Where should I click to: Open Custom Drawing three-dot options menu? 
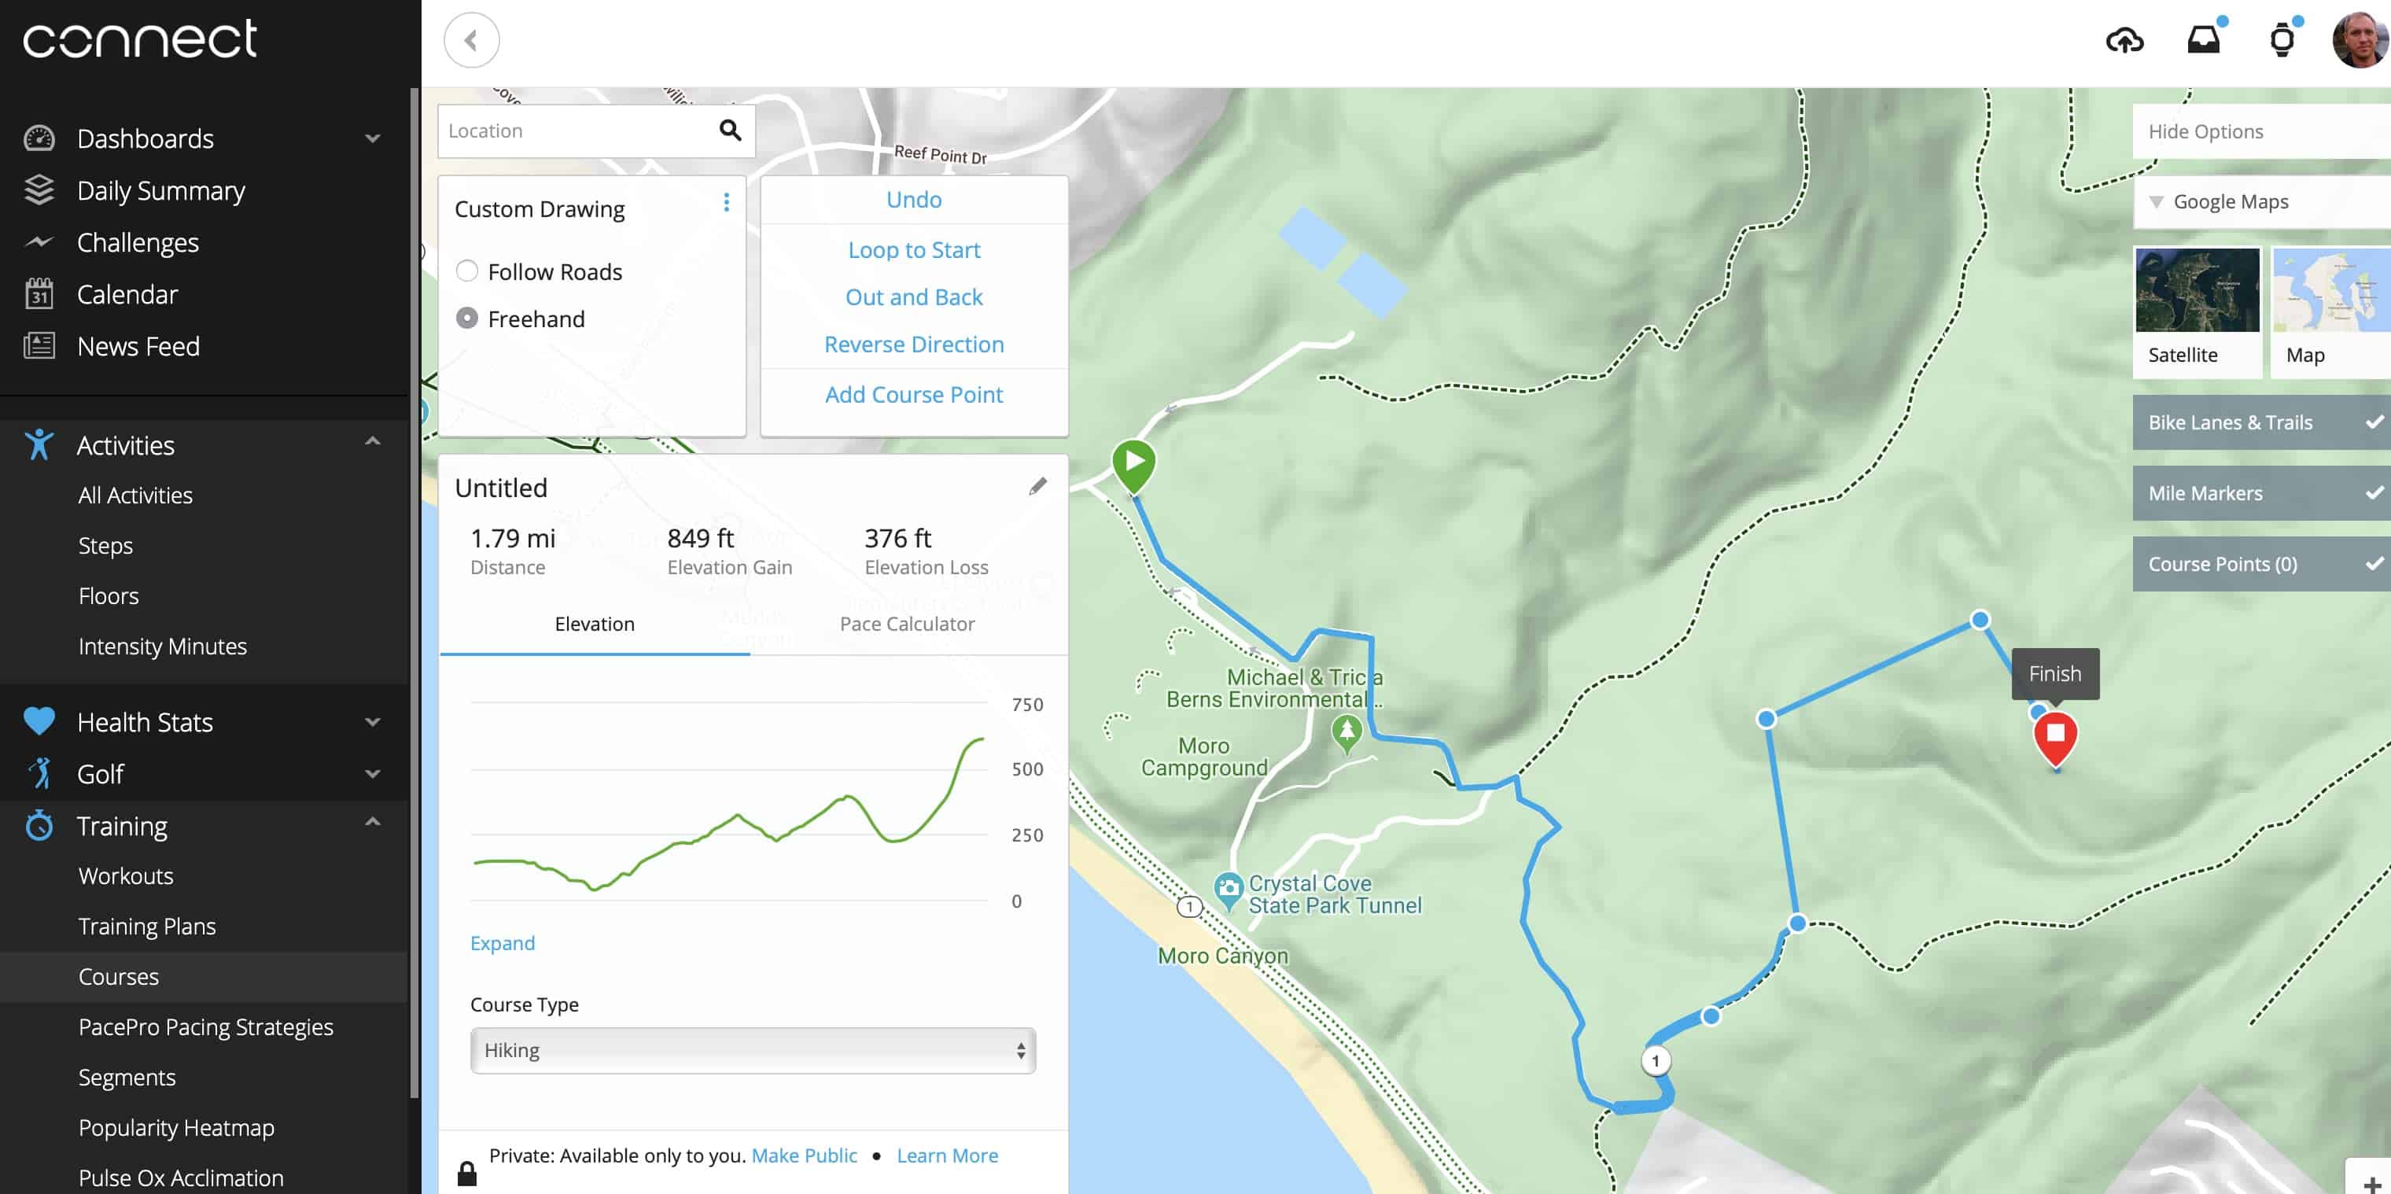pos(726,202)
